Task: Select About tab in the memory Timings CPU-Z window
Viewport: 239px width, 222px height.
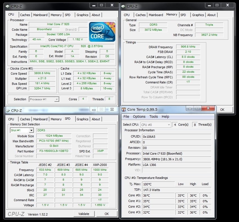Action: pos(211,15)
